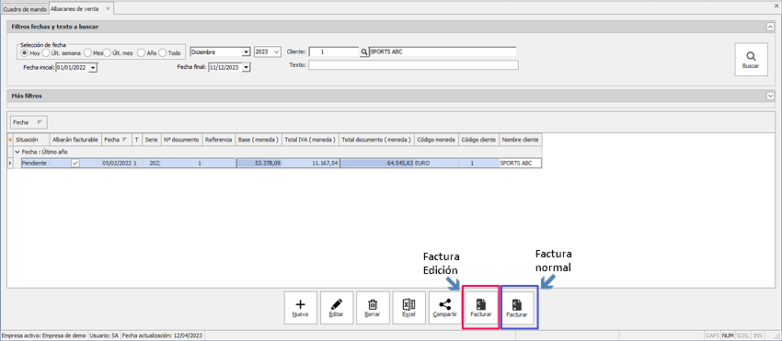The height and width of the screenshot is (341, 782).
Task: Switch to the Cuadro de mando tab
Action: (x=25, y=9)
